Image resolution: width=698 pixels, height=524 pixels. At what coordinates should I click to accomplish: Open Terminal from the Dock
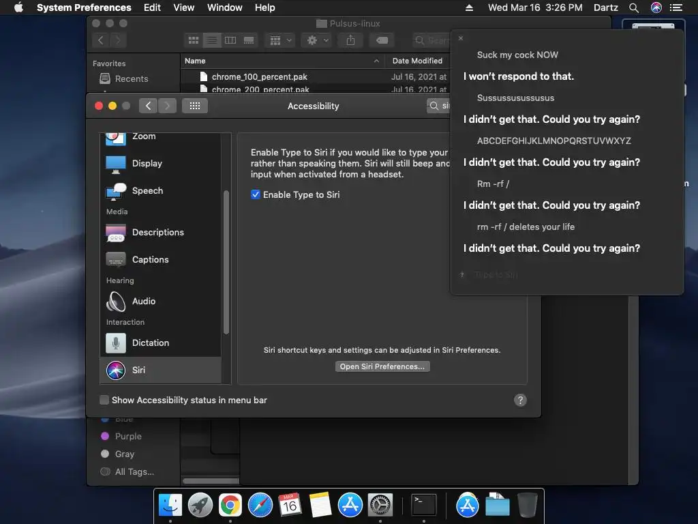(423, 506)
